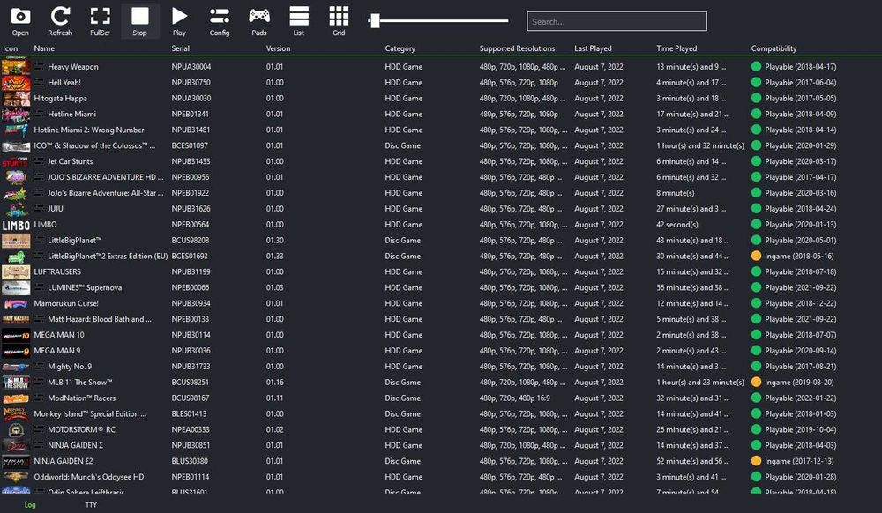The image size is (882, 513).
Task: Select the 'ICO™ & Shadow of the Colossus' row
Action: (441, 145)
